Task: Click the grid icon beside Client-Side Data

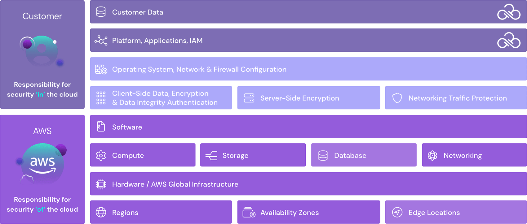Action: pyautogui.click(x=101, y=98)
